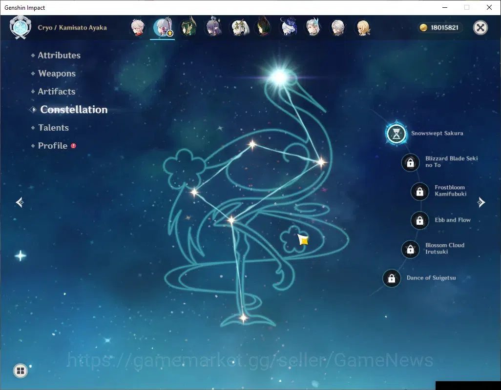Maximize the Genshin Impact window
Viewport: 501px width, 390px height.
pos(466,7)
